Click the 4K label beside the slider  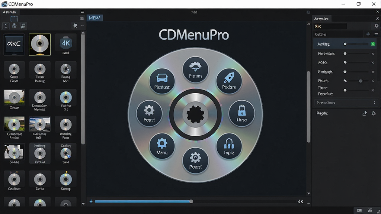[301, 202]
